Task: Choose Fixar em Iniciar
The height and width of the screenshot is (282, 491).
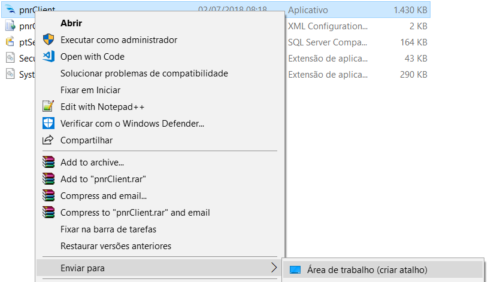Action: pos(90,90)
